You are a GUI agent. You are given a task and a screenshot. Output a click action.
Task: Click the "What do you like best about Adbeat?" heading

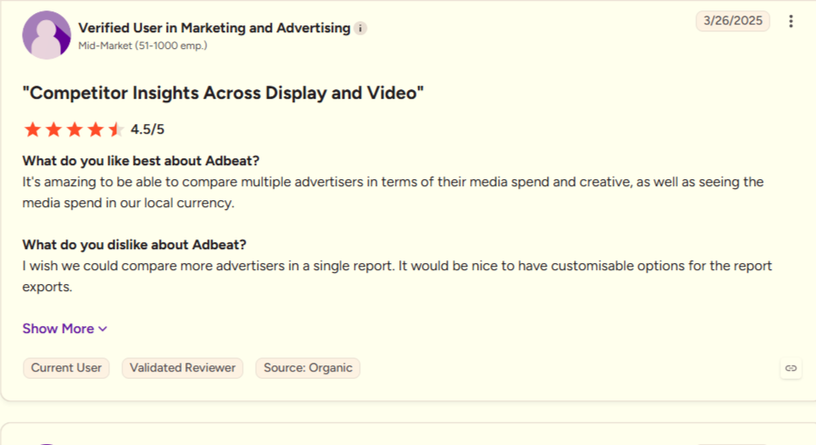(x=141, y=161)
